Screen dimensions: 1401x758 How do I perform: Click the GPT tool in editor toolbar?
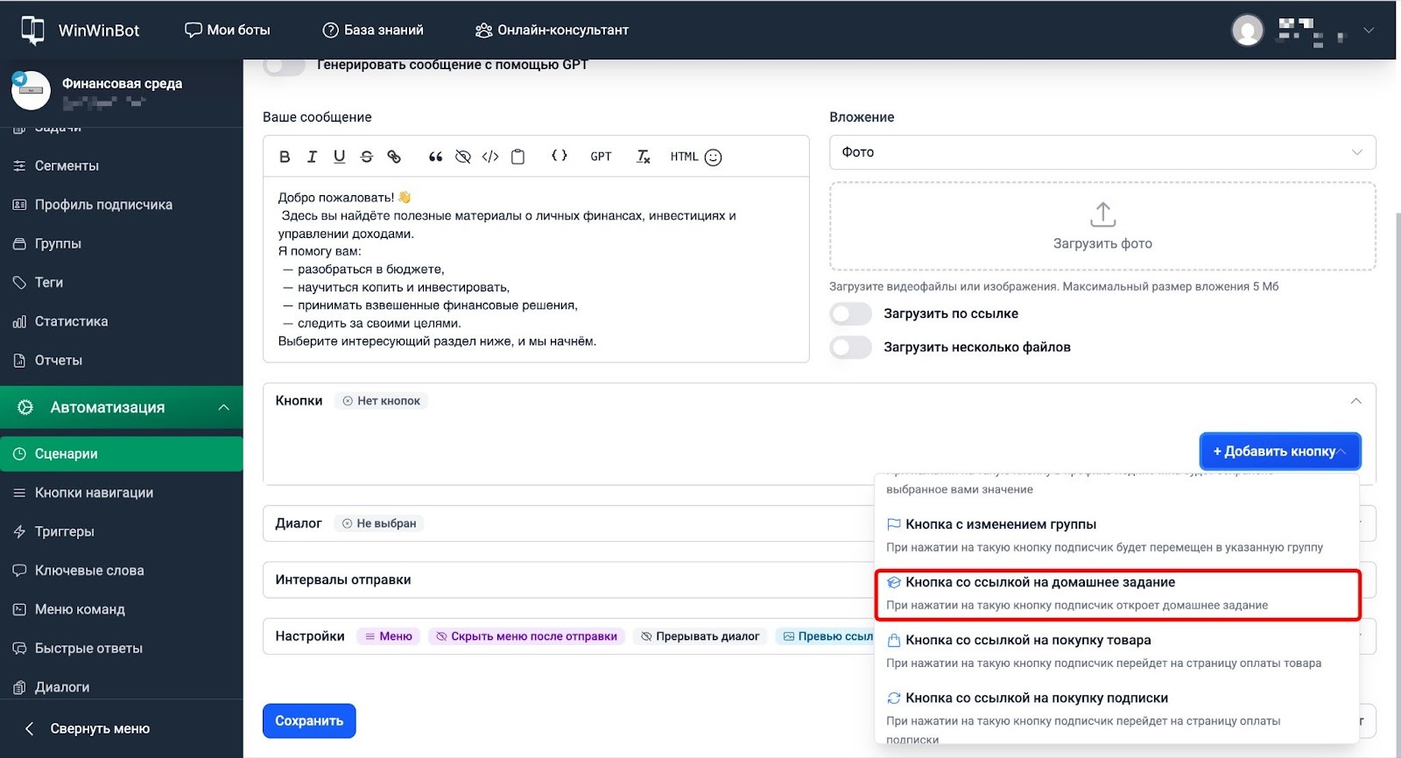pos(601,157)
